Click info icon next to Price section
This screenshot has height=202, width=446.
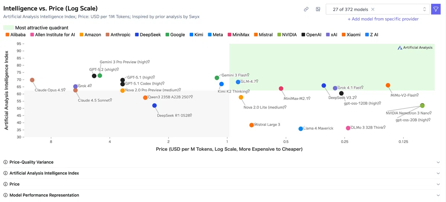(6, 184)
